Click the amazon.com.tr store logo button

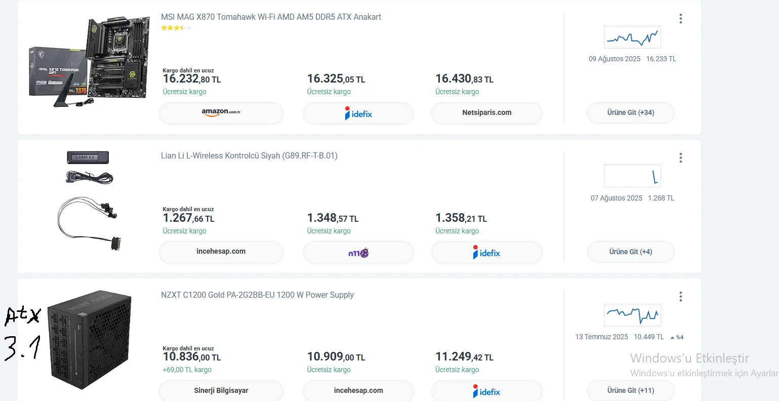(x=221, y=113)
